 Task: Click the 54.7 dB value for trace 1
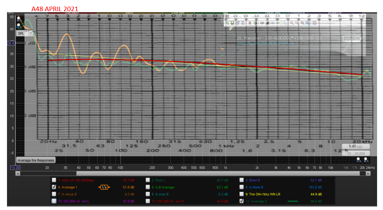(x=129, y=180)
